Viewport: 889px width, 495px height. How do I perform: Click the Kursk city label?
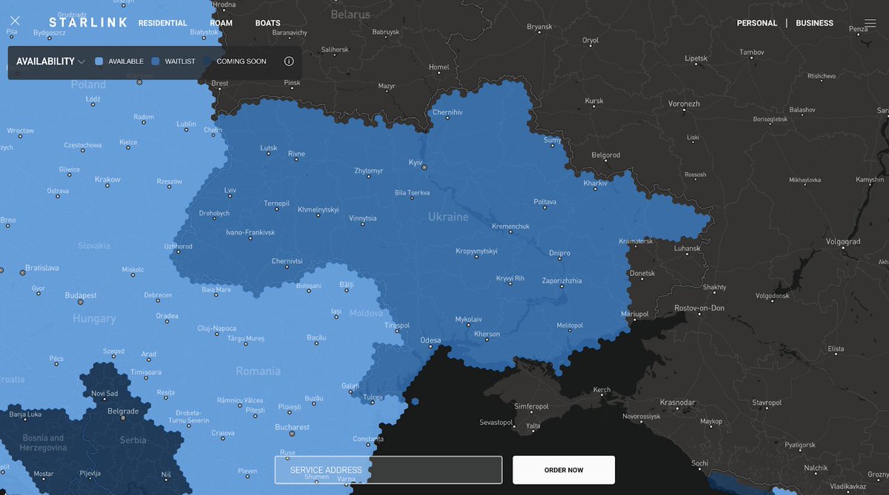[x=594, y=101]
